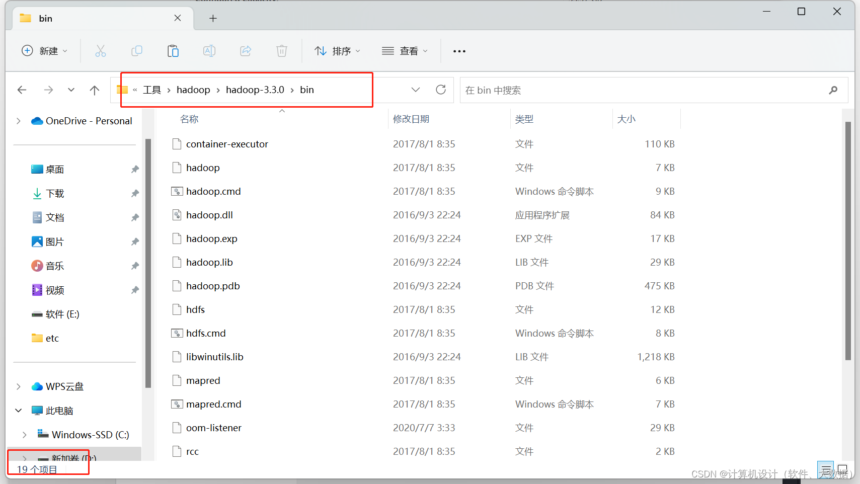
Task: Select rcc file
Action: coord(192,451)
